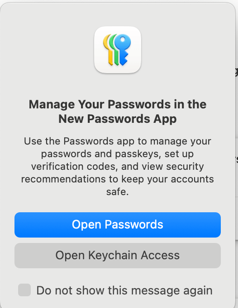Click the white rounded icon background tile
Screen dimensions: 238x308
(118, 50)
